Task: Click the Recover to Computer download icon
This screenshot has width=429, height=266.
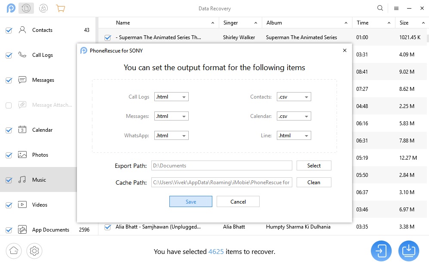Action: point(409,251)
